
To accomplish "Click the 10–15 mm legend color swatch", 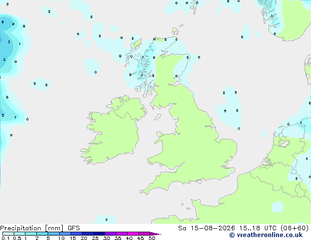I will point(65,234).
